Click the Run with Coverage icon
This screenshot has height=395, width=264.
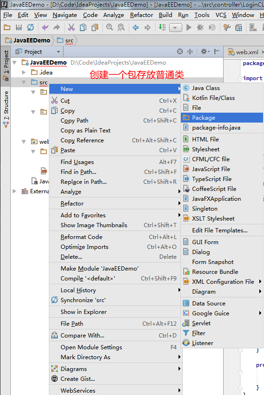pos(212,27)
